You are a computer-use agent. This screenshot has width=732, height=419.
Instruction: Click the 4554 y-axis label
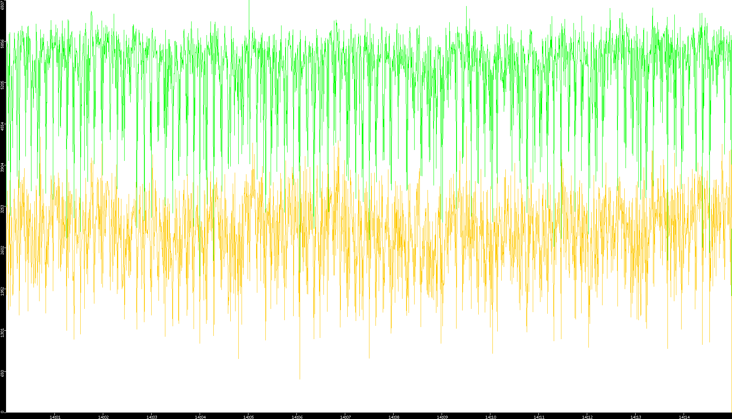coord(2,126)
